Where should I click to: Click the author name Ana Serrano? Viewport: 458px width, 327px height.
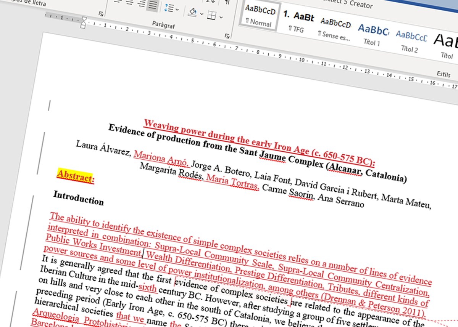point(340,202)
